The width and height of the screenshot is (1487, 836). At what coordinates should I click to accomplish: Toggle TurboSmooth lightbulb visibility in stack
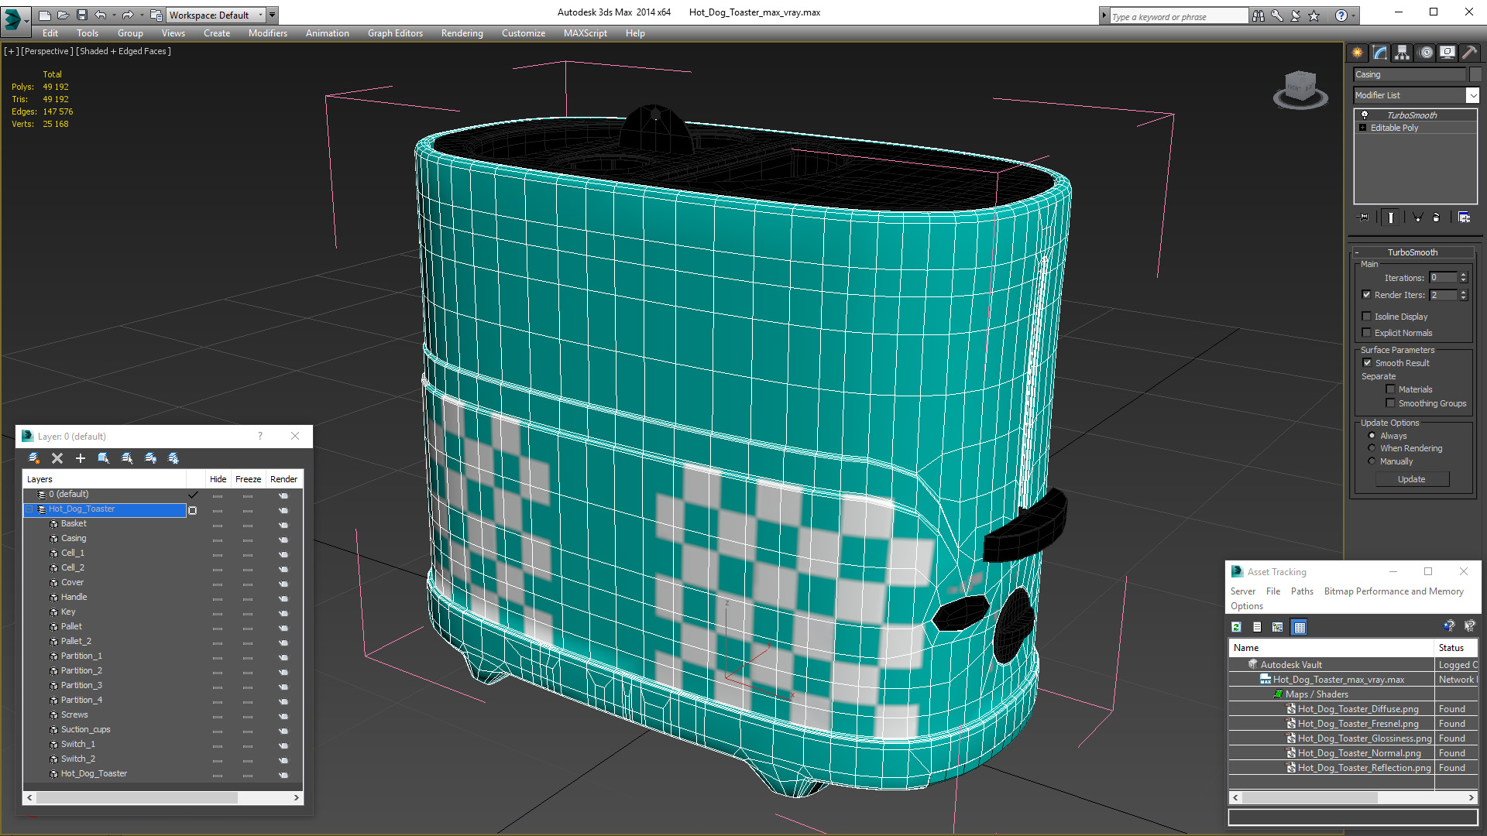coord(1365,115)
